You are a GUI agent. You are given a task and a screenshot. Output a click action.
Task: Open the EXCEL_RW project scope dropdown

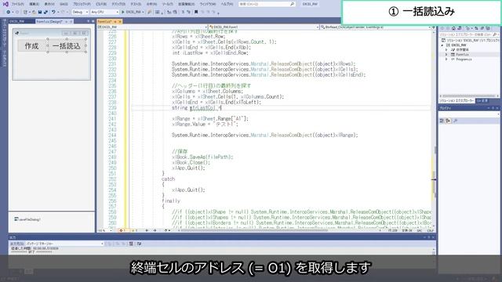pos(152,27)
